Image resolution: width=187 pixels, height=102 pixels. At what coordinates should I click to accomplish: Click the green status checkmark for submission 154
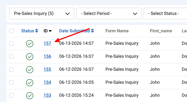(x=30, y=83)
